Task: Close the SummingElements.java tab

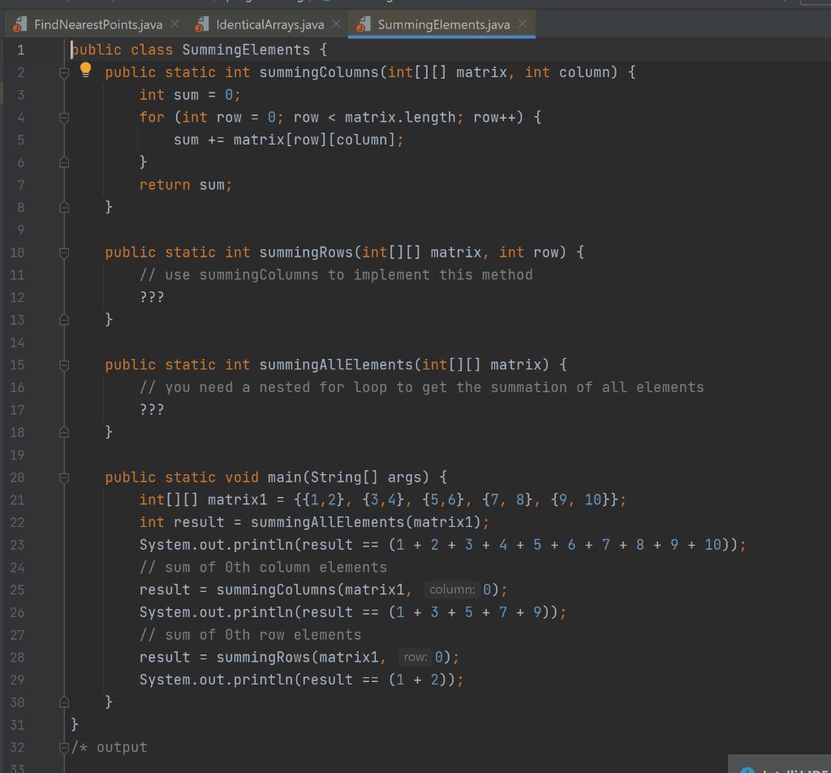Action: [x=522, y=24]
